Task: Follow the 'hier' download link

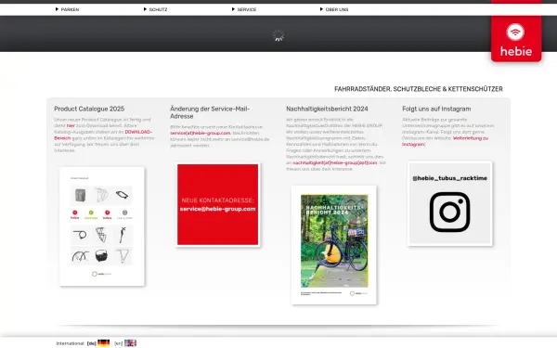Action: tap(71, 125)
